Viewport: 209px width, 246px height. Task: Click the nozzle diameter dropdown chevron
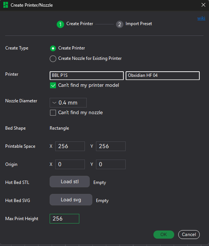[54, 103]
